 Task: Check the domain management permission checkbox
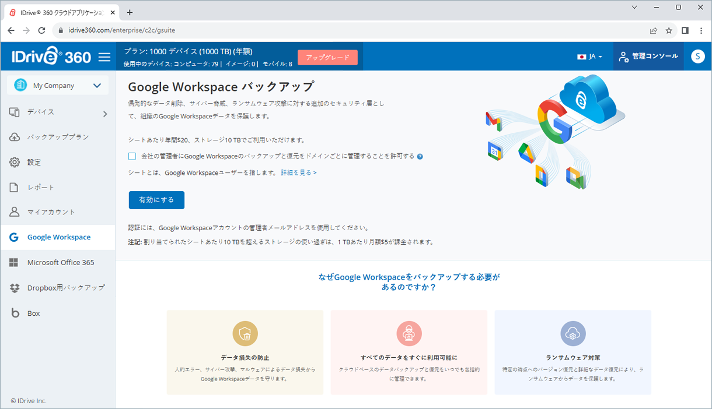click(x=132, y=156)
